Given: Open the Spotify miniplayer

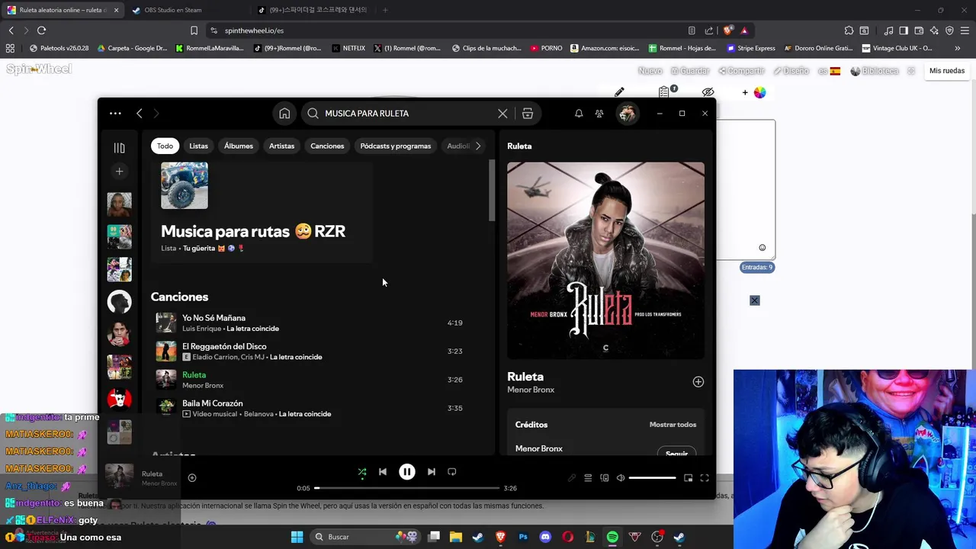Looking at the screenshot, I should 688,478.
